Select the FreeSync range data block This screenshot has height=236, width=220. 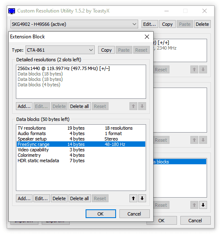click(x=81, y=144)
